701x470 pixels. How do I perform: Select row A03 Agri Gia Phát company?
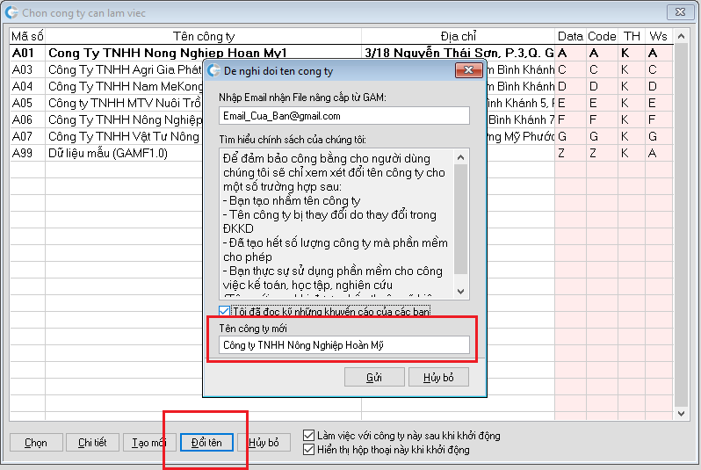(123, 69)
